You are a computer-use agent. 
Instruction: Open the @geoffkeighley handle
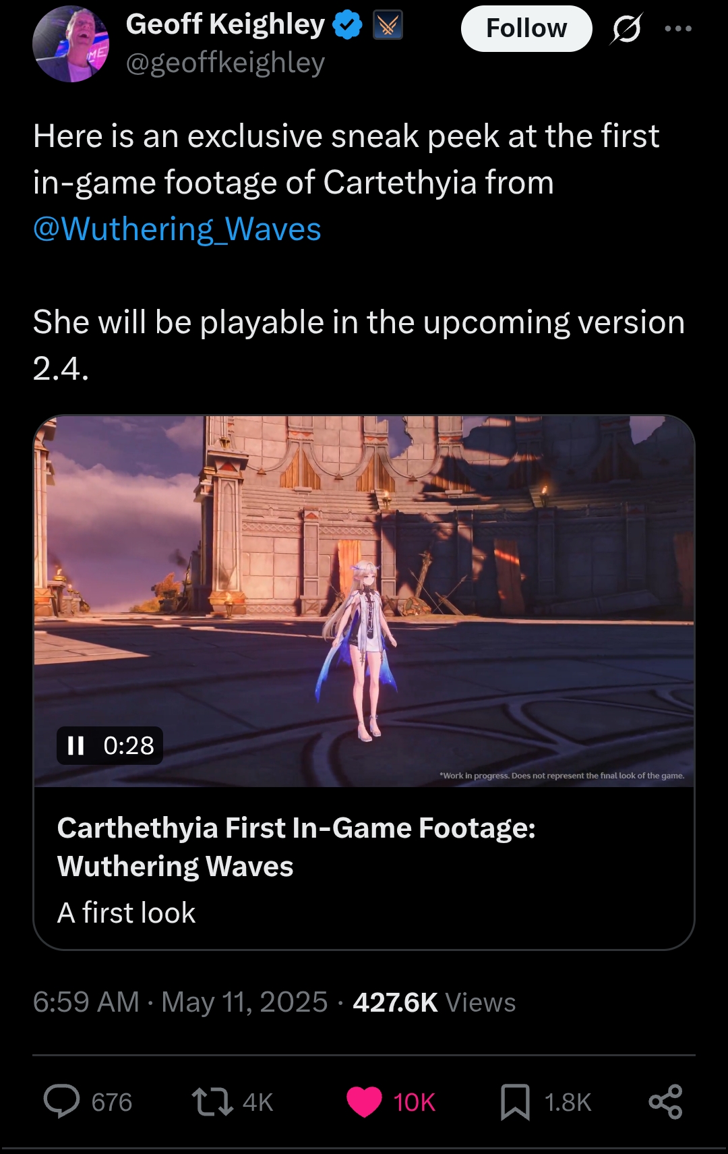[x=225, y=63]
